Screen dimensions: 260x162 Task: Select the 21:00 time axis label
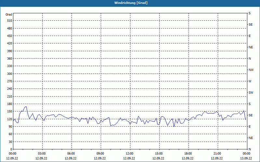pos(217,154)
